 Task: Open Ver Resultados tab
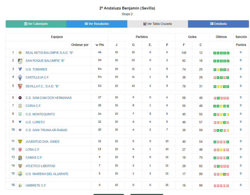(97, 24)
